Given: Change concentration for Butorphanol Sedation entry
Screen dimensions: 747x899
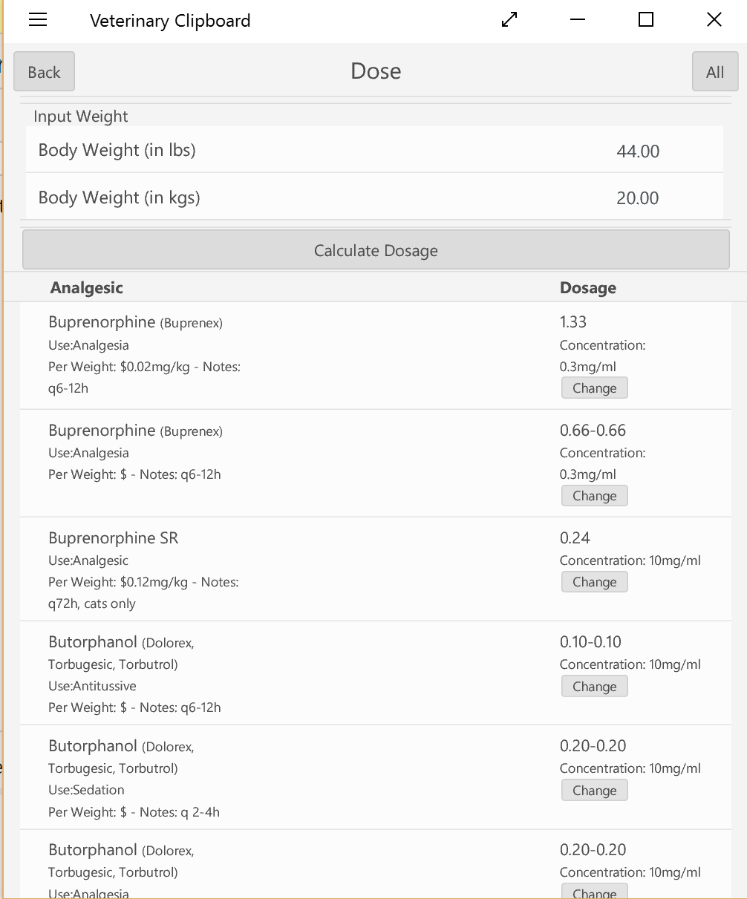Looking at the screenshot, I should tap(594, 791).
